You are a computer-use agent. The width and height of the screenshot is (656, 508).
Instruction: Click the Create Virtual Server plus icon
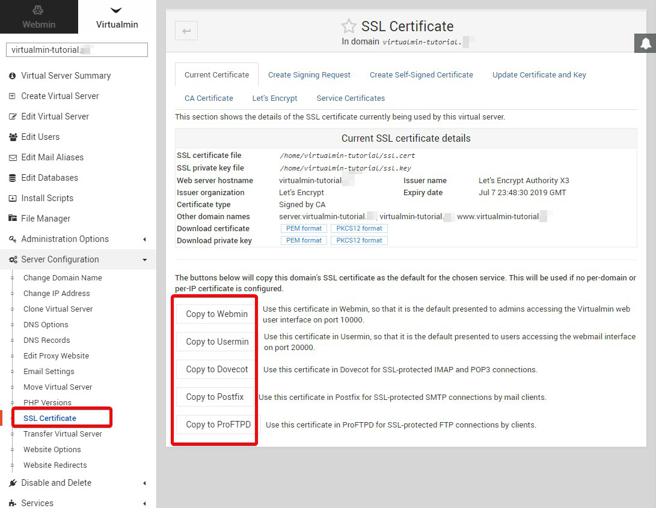tap(13, 96)
